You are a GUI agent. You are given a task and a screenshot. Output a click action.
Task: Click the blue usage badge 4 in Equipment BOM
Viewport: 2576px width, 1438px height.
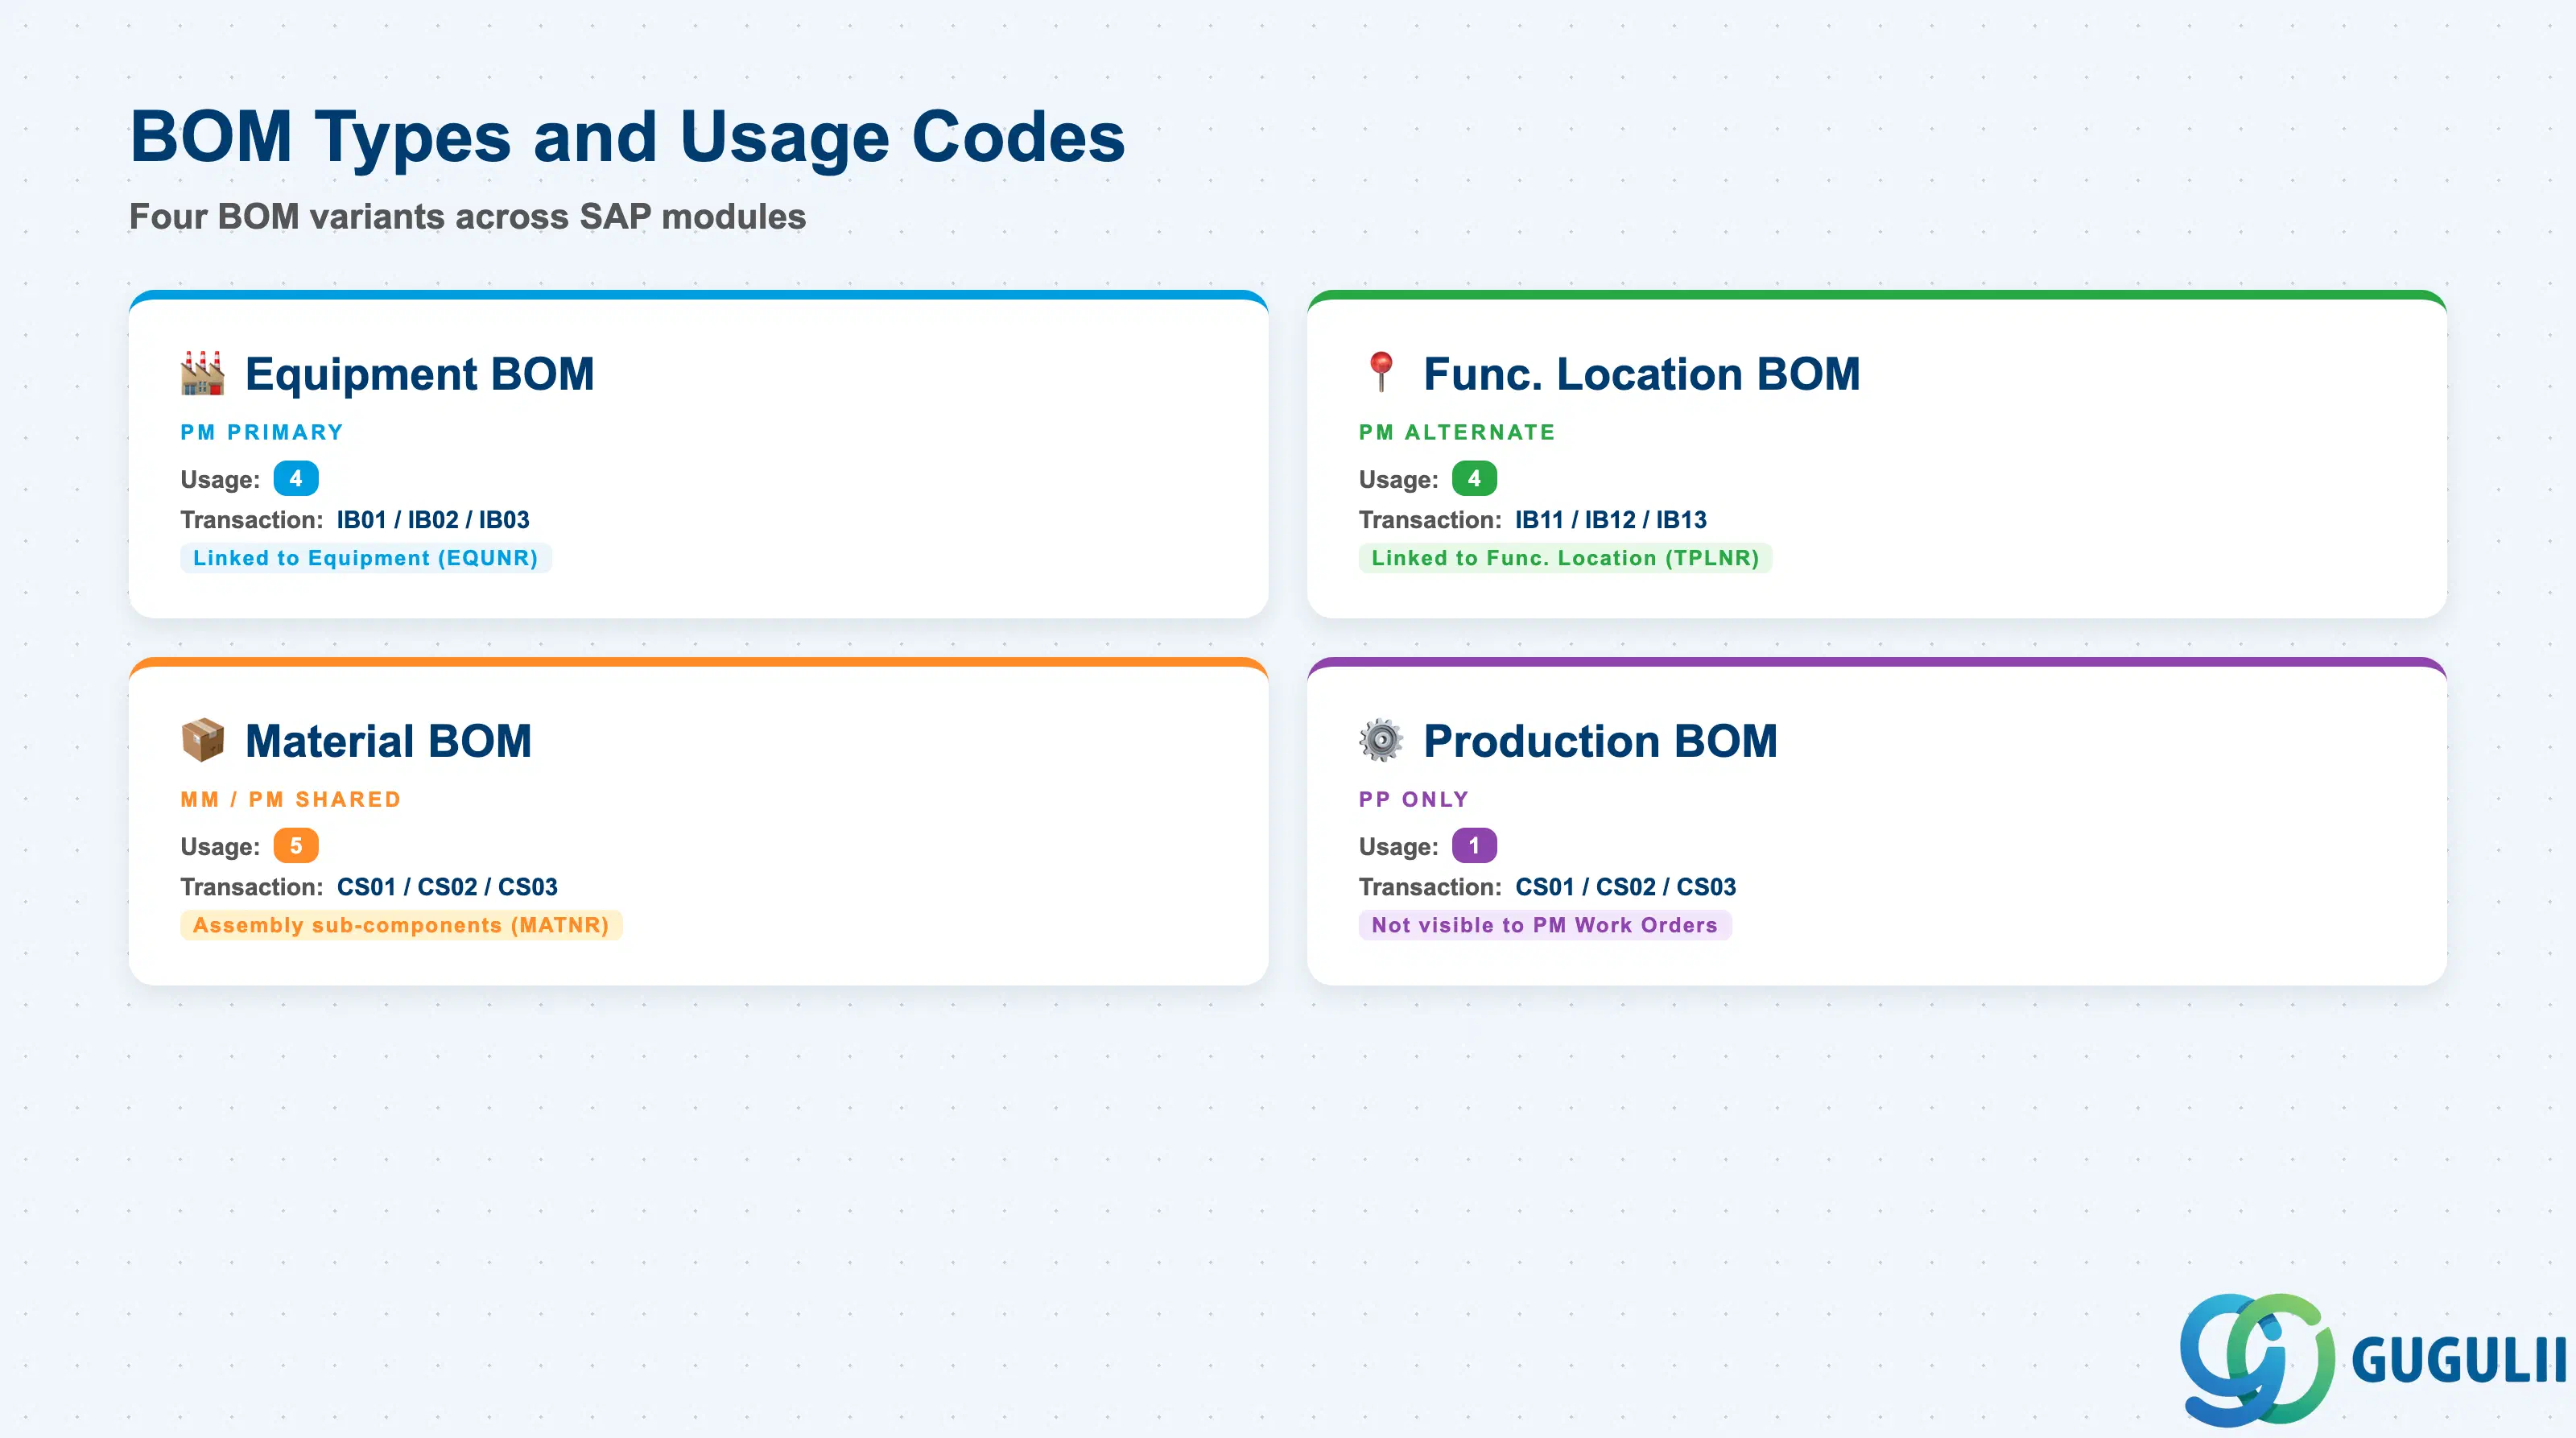click(x=296, y=479)
